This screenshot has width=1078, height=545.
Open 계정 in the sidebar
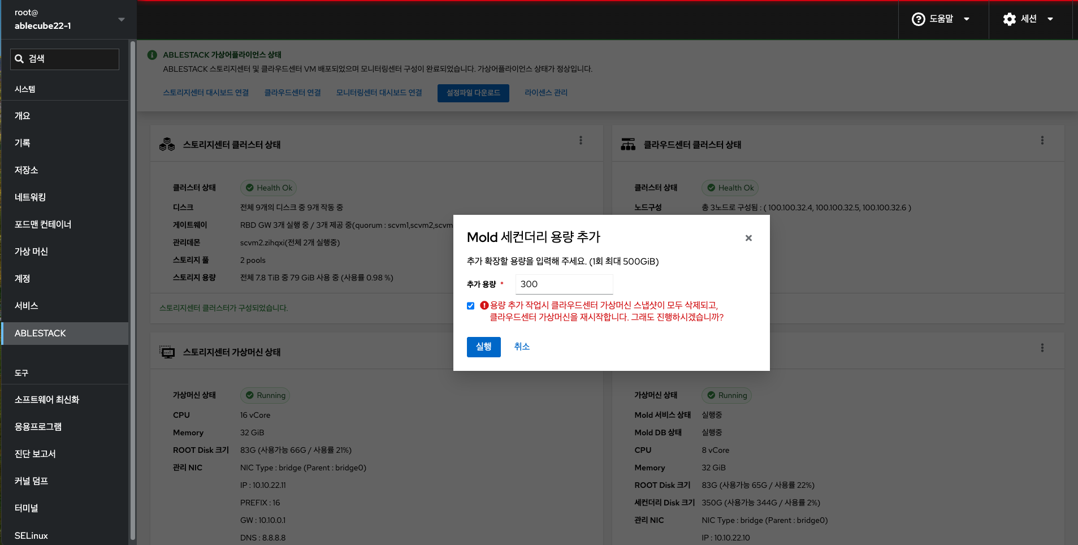coord(65,279)
